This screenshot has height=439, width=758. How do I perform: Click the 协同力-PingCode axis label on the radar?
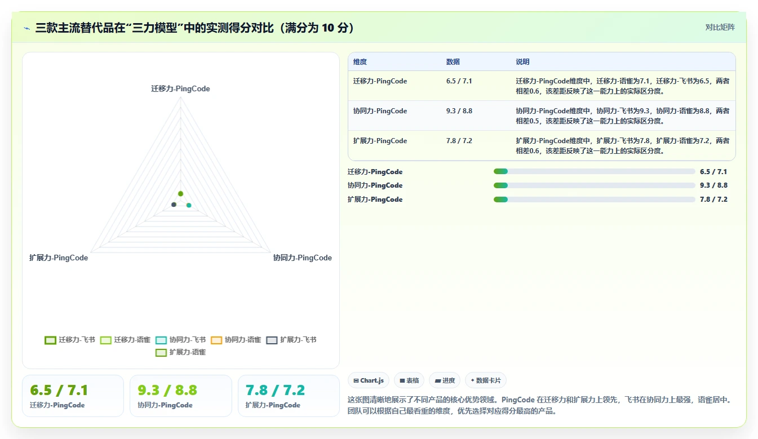[x=302, y=258]
